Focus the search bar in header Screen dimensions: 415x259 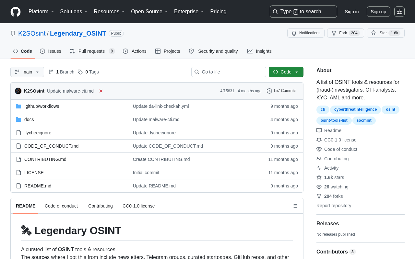coord(303,12)
